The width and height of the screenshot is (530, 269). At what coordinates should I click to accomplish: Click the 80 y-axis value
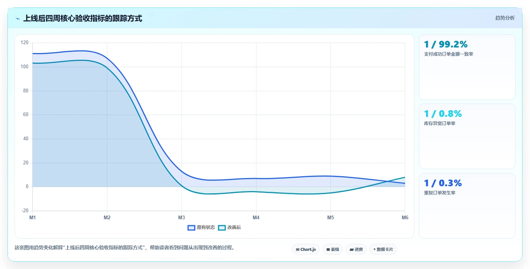tap(26, 91)
